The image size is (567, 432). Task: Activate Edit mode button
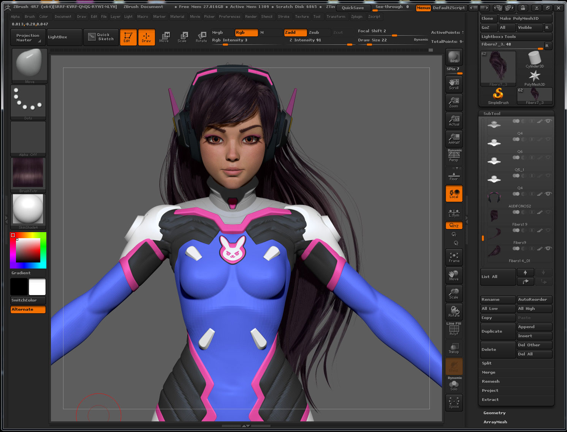pos(128,37)
